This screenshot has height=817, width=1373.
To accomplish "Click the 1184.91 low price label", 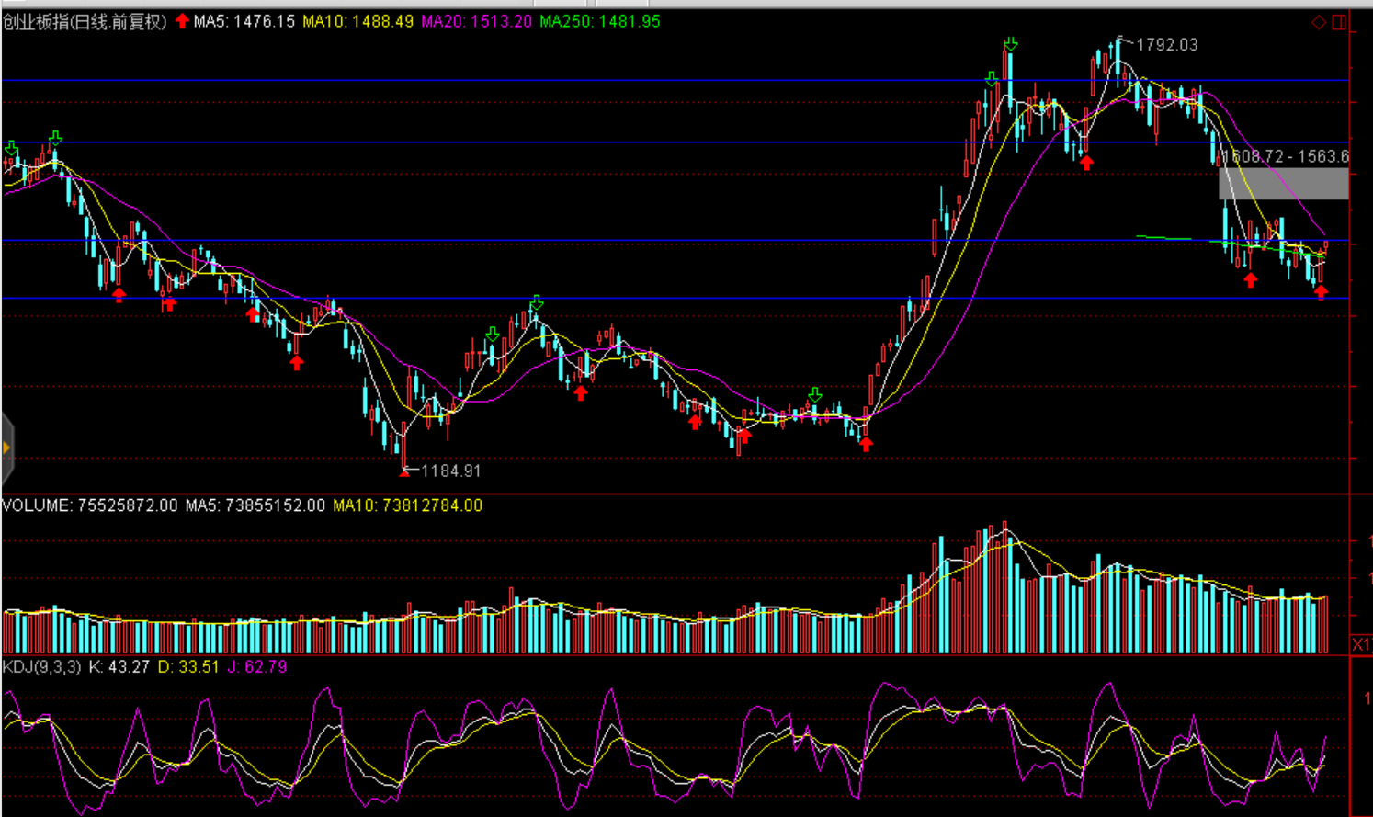I will (450, 471).
